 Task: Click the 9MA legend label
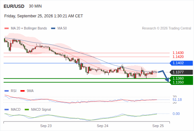pos(30,91)
